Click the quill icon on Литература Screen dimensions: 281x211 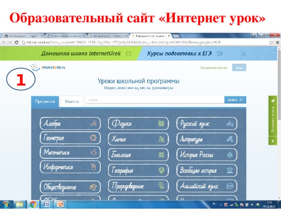[230, 139]
